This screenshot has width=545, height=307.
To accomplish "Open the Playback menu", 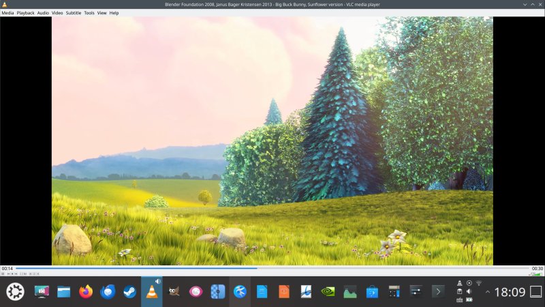I will coord(26,13).
